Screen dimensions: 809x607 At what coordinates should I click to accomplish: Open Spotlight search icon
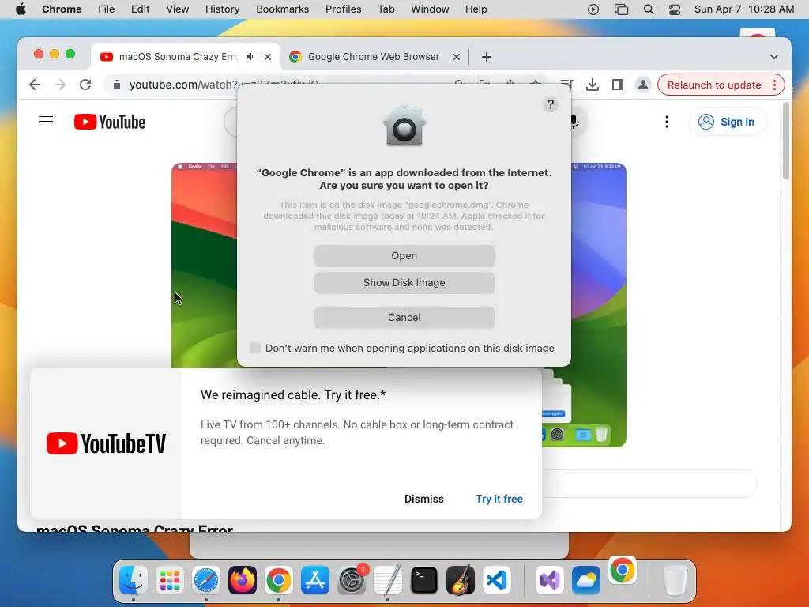[649, 9]
